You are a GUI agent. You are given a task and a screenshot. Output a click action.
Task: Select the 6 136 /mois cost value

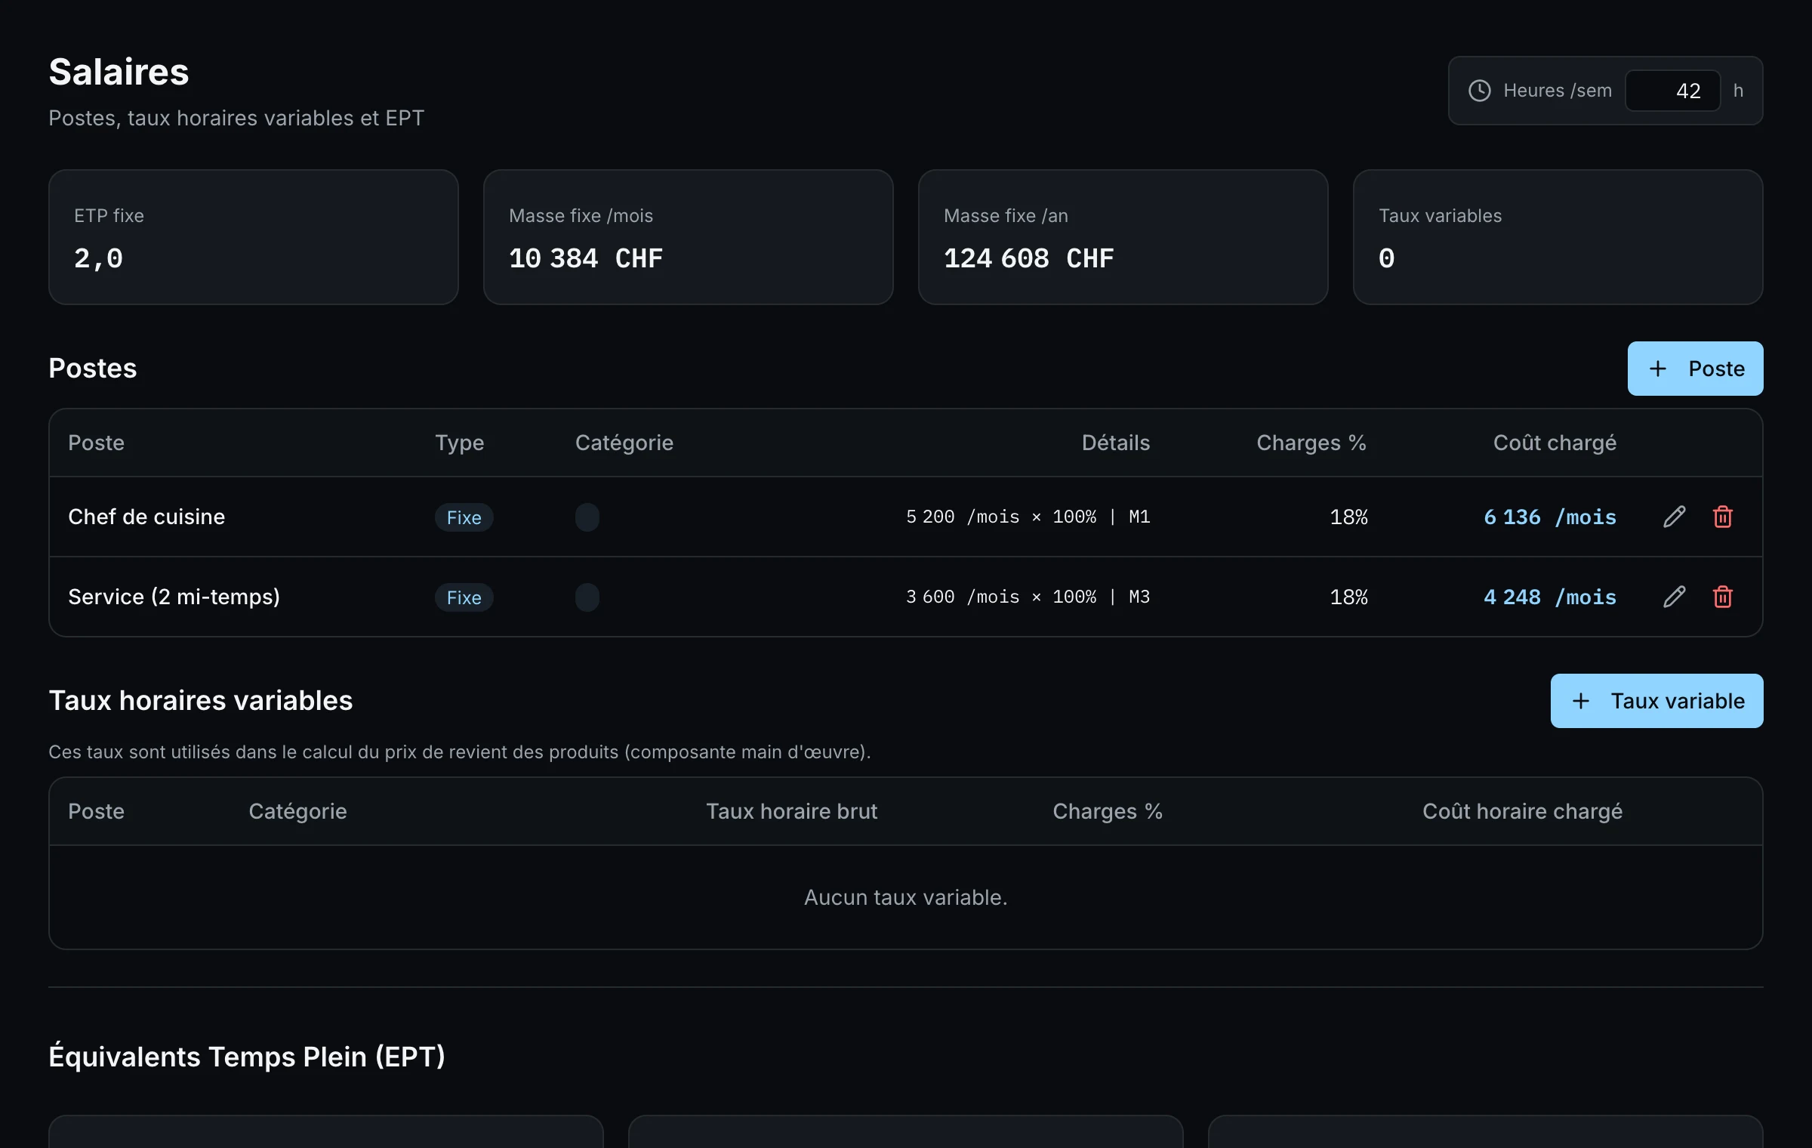coord(1549,517)
